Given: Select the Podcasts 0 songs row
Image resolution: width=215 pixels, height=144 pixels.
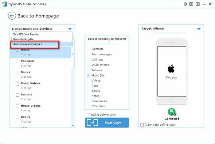Looking at the screenshot, I should [x=41, y=63].
